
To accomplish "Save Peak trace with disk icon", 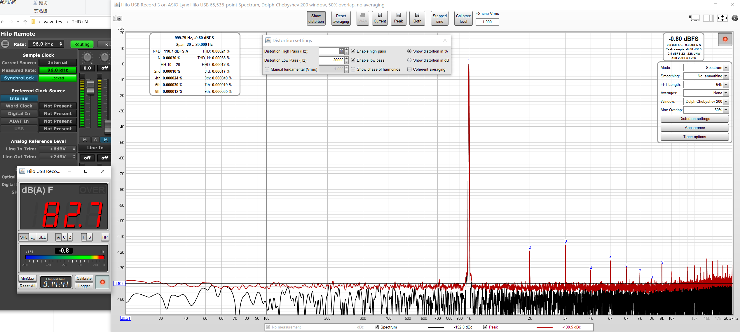I will tap(398, 18).
